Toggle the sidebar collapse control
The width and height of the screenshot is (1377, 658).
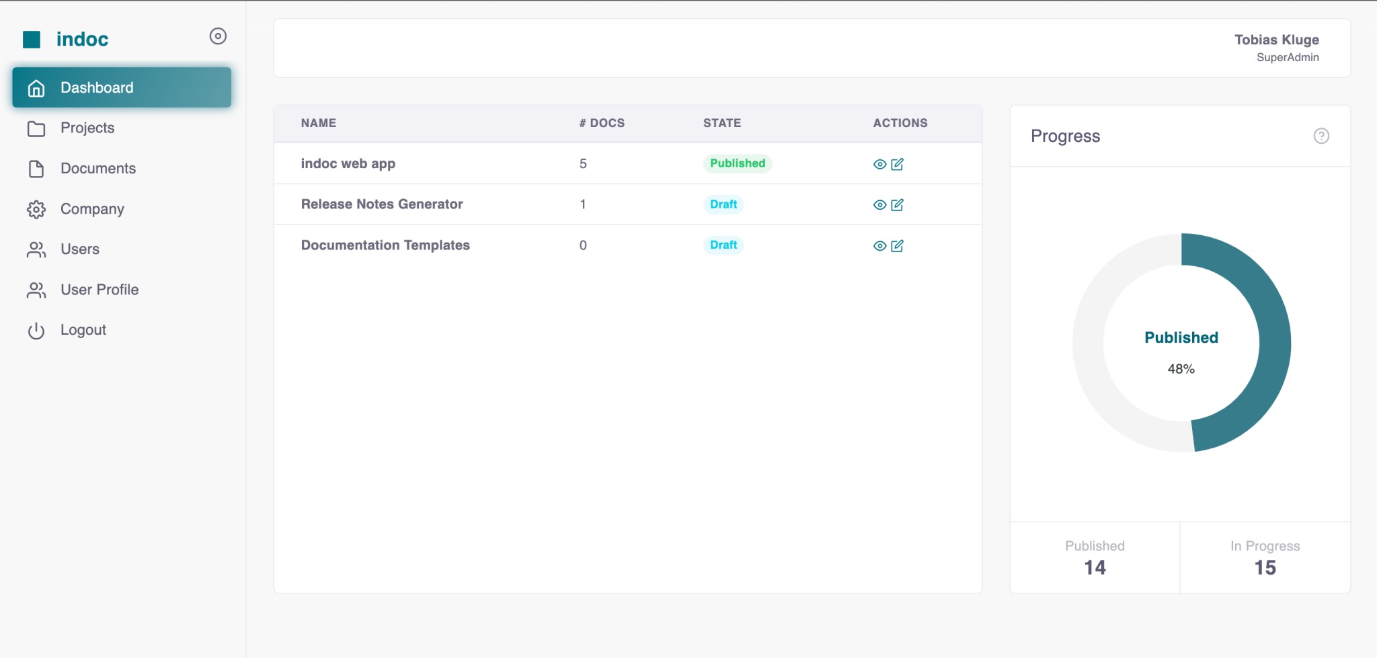pos(217,37)
